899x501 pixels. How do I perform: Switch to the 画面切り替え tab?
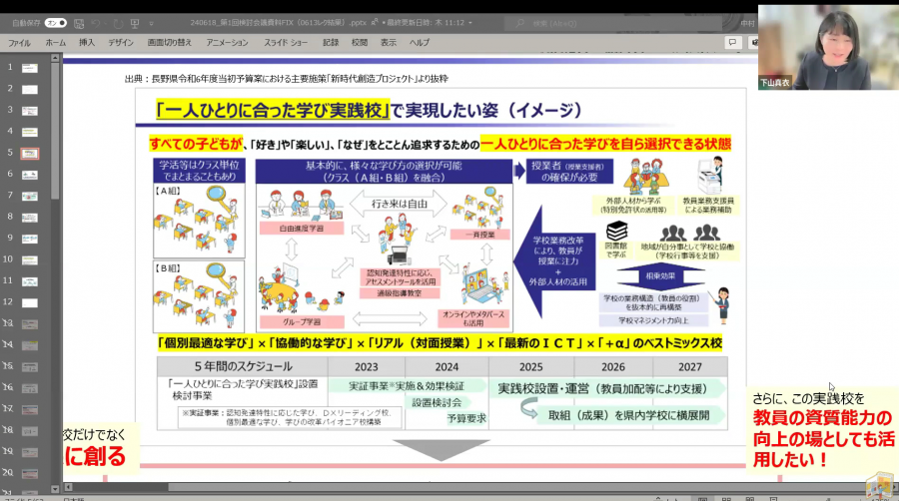(x=170, y=42)
